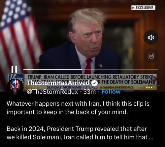
Task: Open the skull avatar profile picture
Action: (x=15, y=86)
